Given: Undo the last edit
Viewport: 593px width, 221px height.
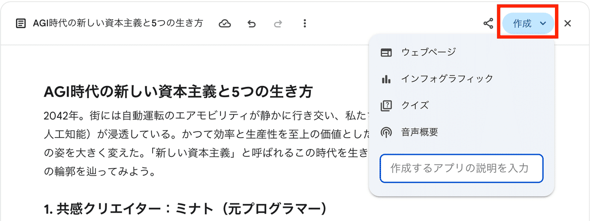Looking at the screenshot, I should [252, 24].
